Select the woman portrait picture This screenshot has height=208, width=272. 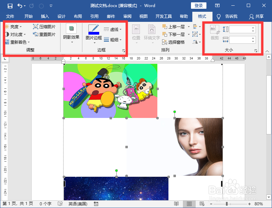click(175, 147)
